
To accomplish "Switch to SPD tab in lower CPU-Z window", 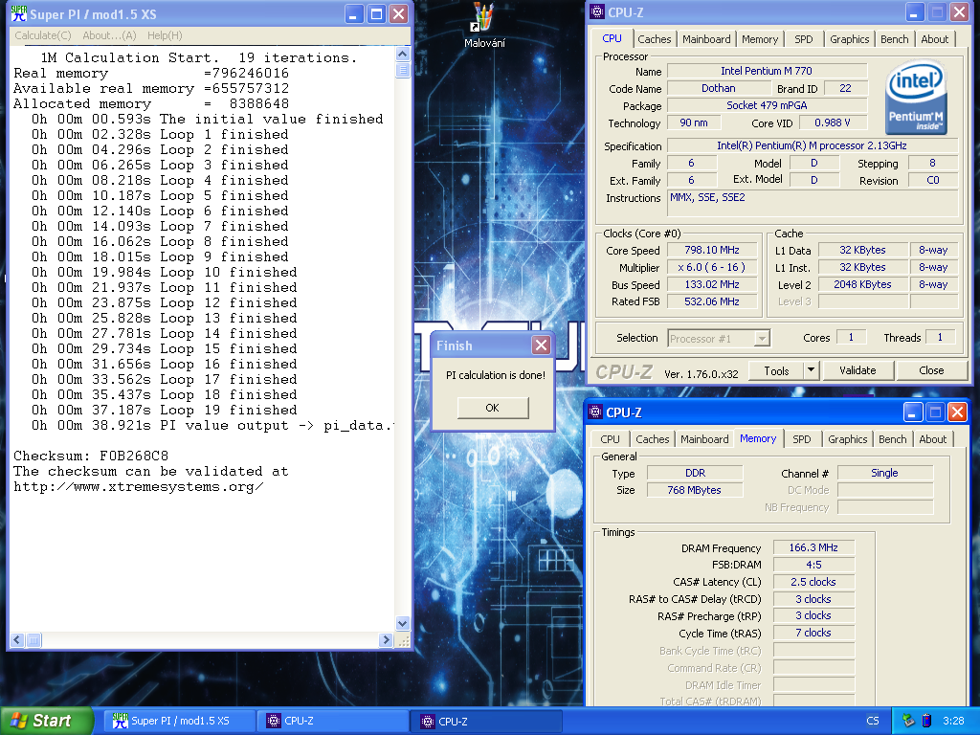I will tap(801, 438).
